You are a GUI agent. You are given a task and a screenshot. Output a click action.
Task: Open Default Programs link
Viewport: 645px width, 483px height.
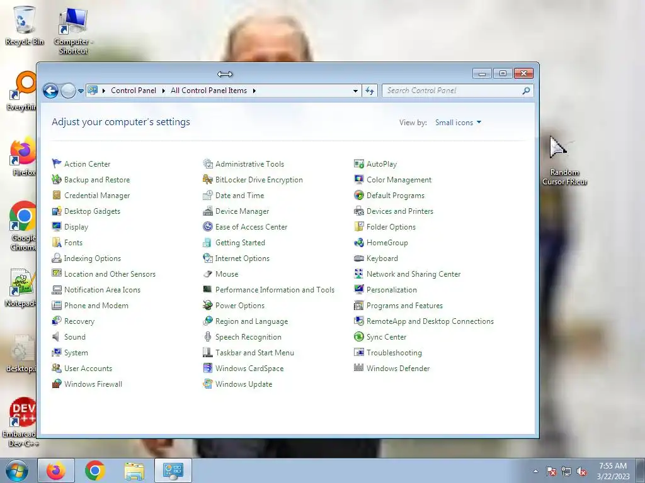(x=396, y=195)
